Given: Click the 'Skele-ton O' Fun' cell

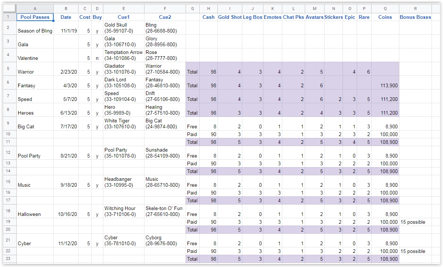Looking at the screenshot, I should (165, 211).
